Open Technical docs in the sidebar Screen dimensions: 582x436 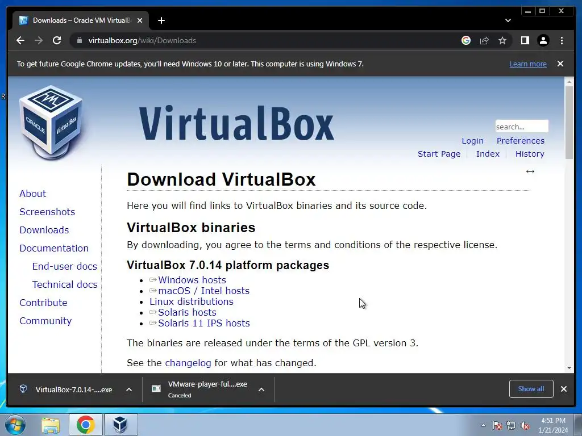65,284
